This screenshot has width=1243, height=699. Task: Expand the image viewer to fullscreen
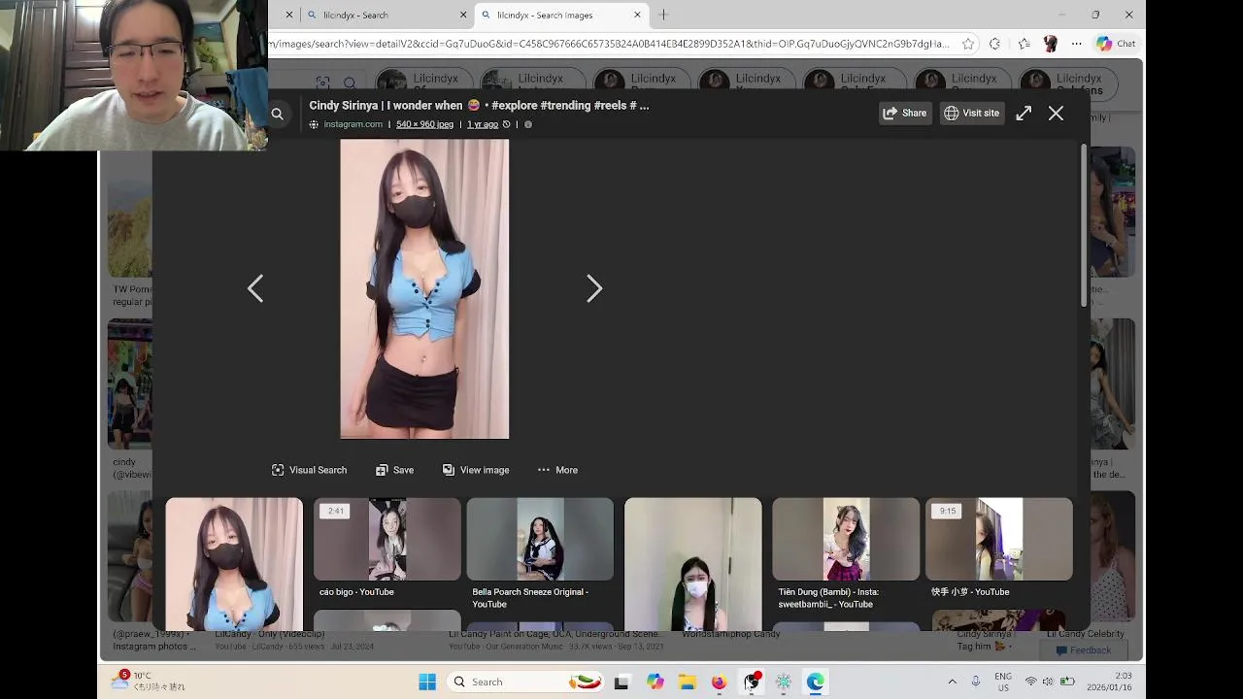(x=1024, y=114)
